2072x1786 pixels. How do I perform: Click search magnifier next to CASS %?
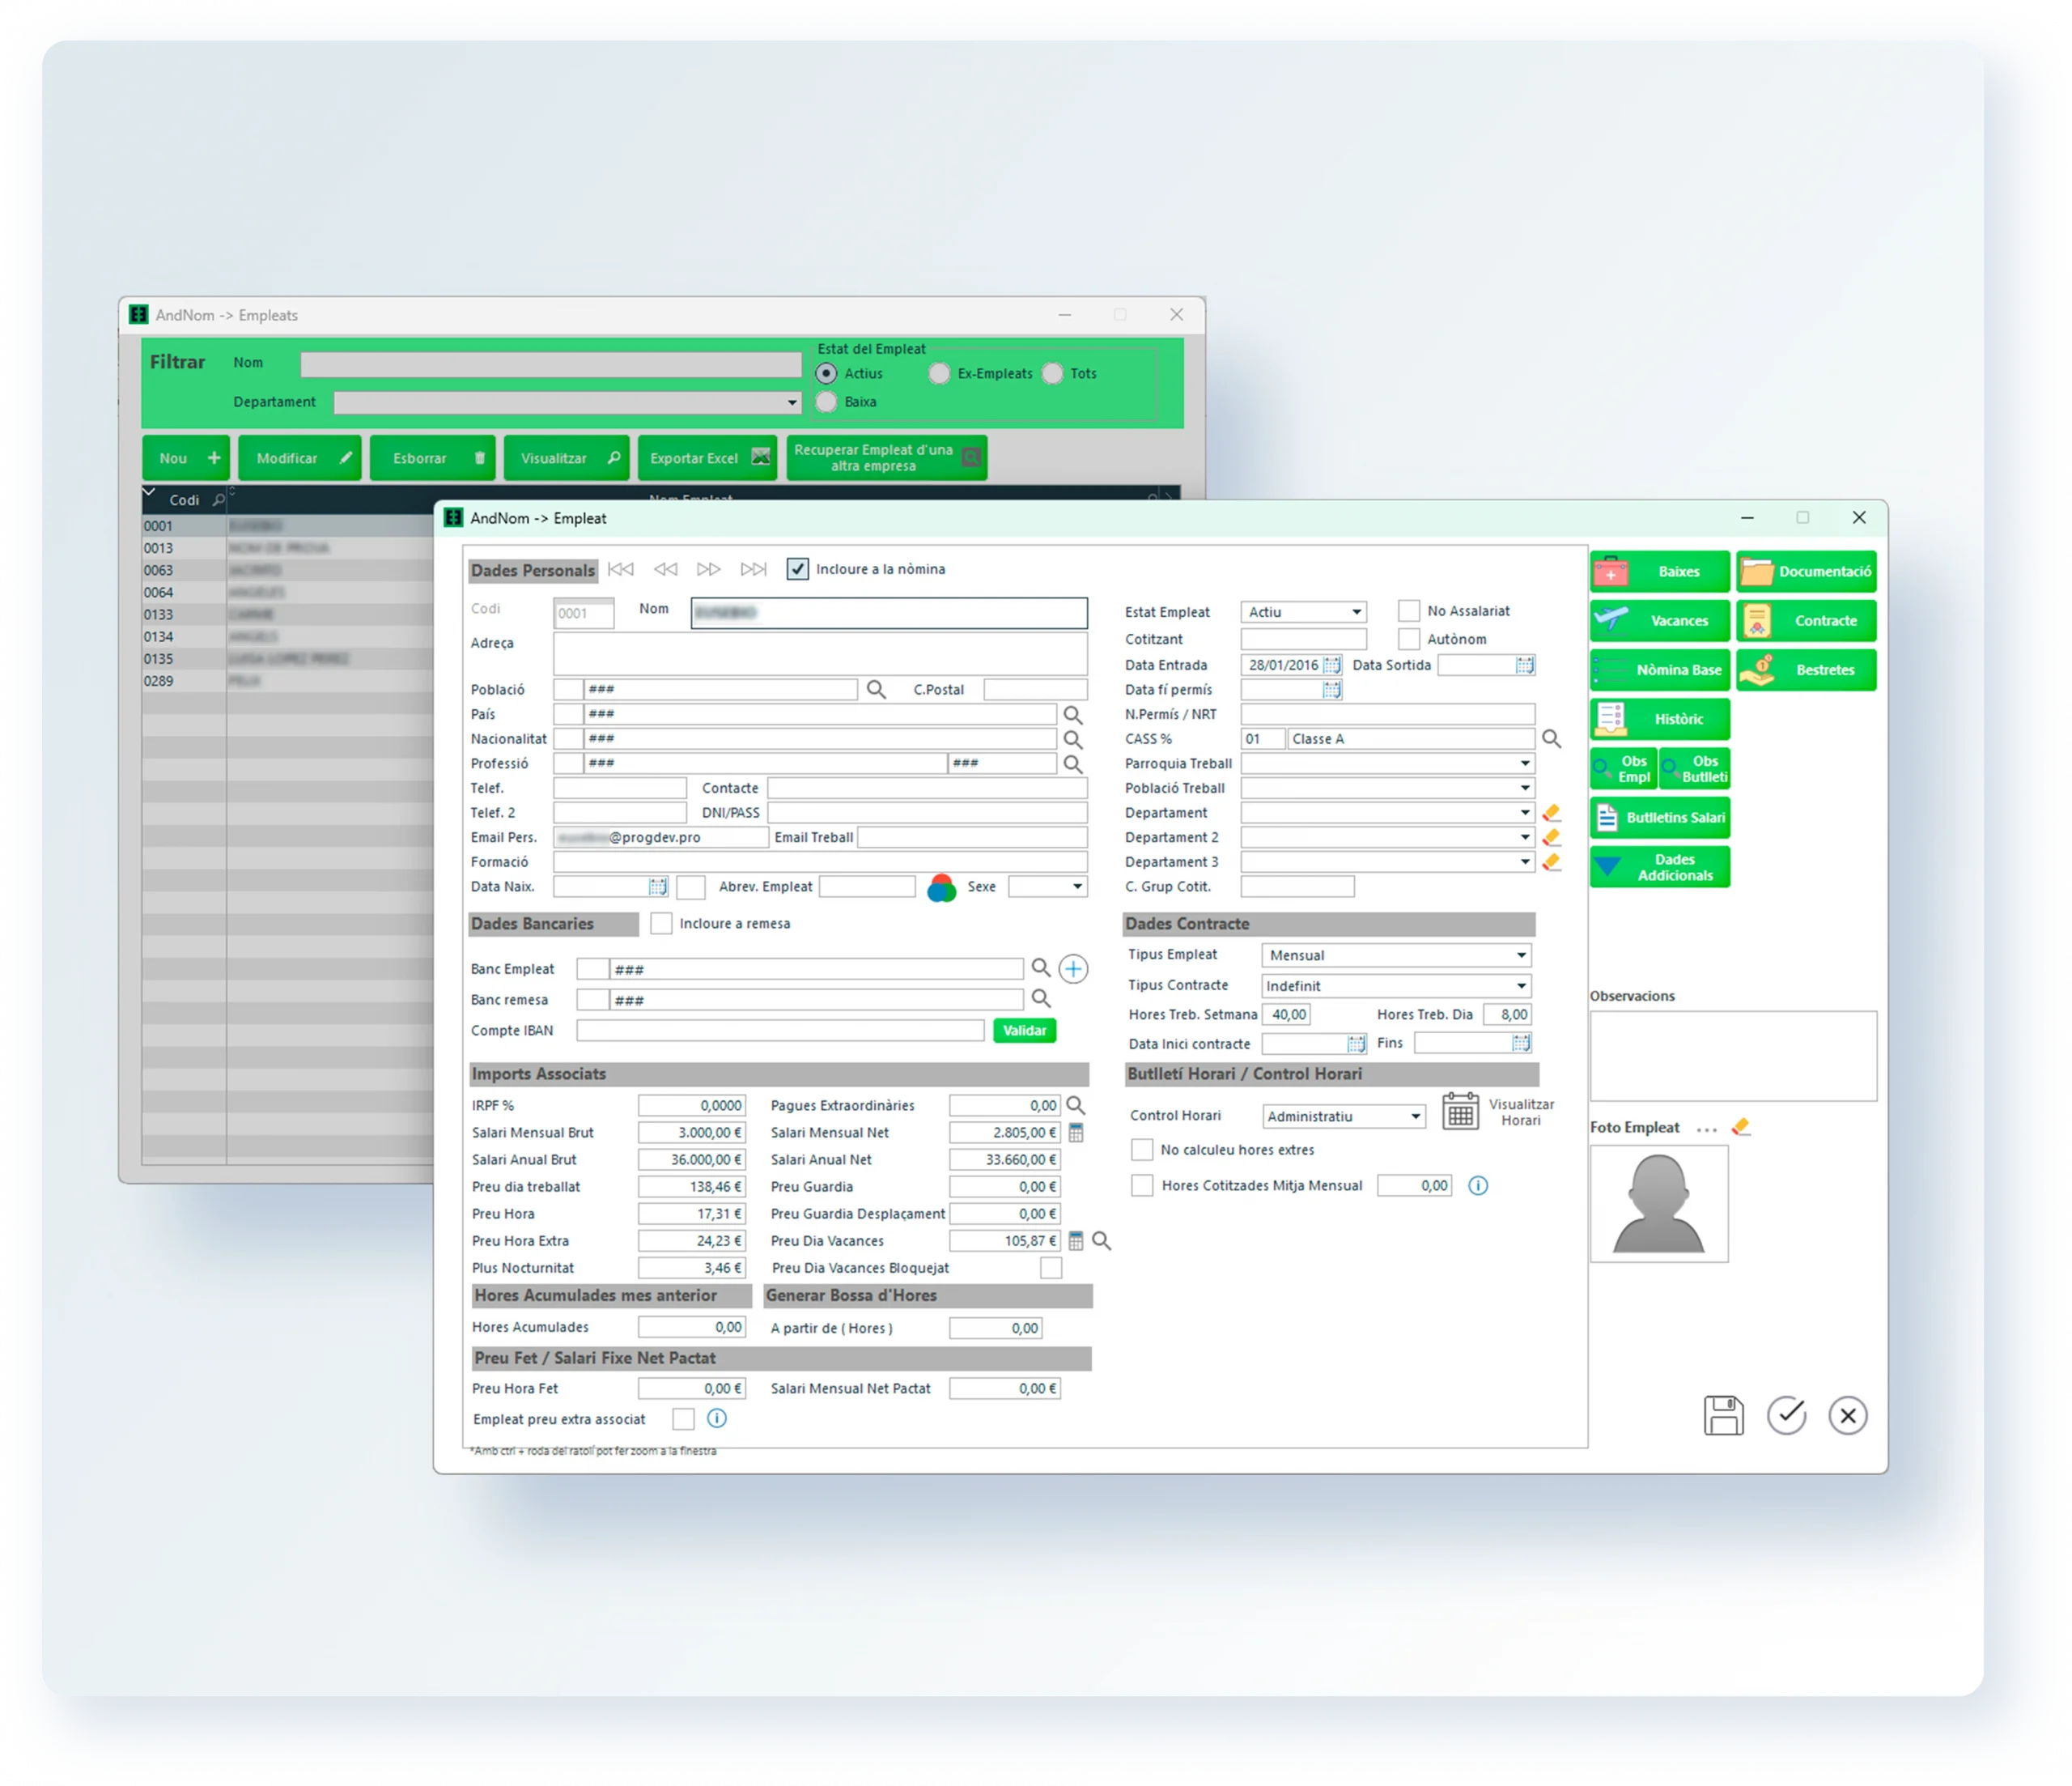tap(1551, 738)
